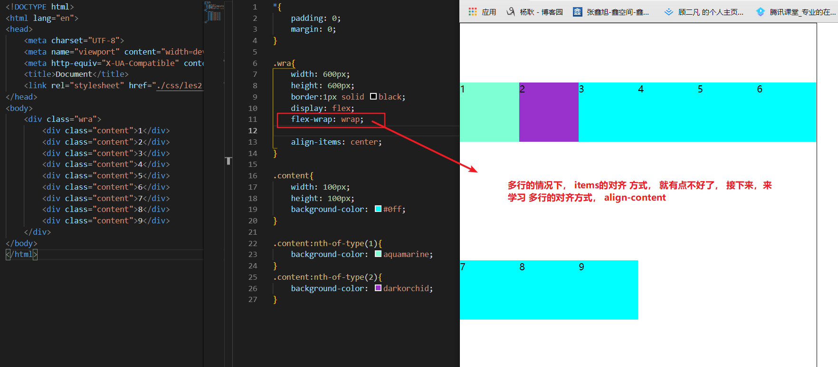Place cursor on the flex-wrap: wrap line

click(327, 119)
